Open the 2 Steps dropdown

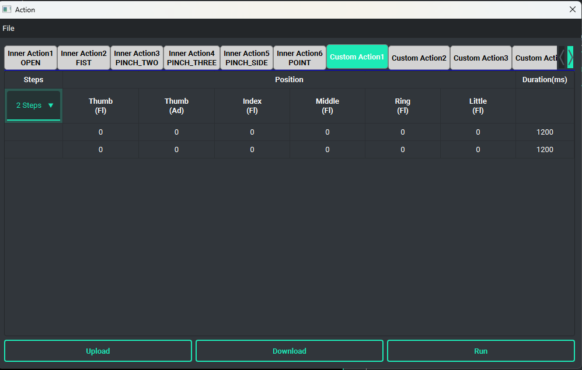coord(34,105)
